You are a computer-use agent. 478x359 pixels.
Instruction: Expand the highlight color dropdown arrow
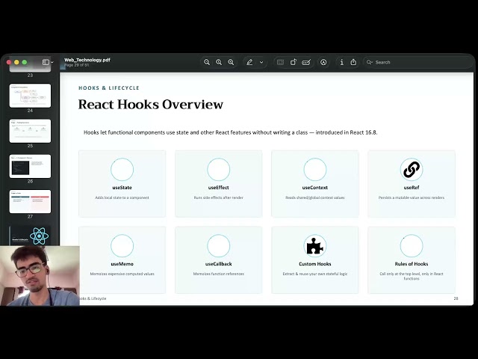(x=261, y=62)
